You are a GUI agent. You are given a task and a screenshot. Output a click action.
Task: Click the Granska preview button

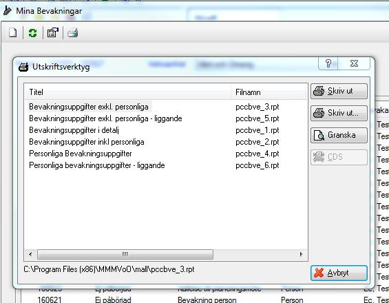[339, 135]
